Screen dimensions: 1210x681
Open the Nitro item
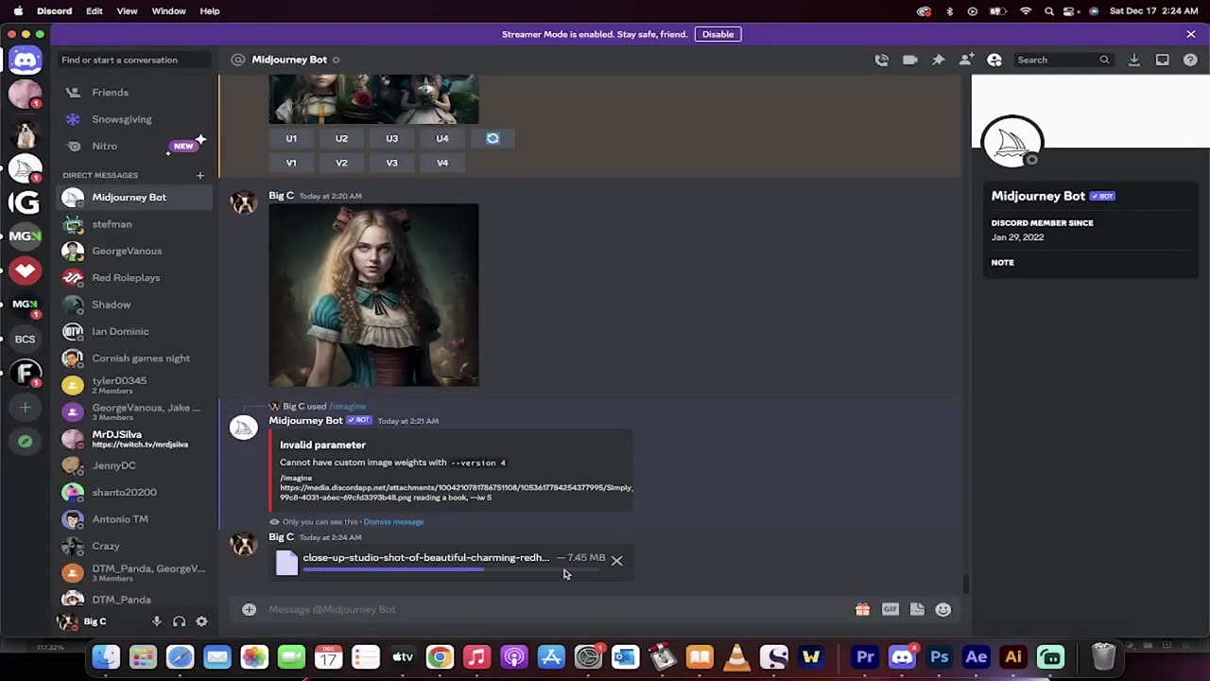pyautogui.click(x=136, y=147)
